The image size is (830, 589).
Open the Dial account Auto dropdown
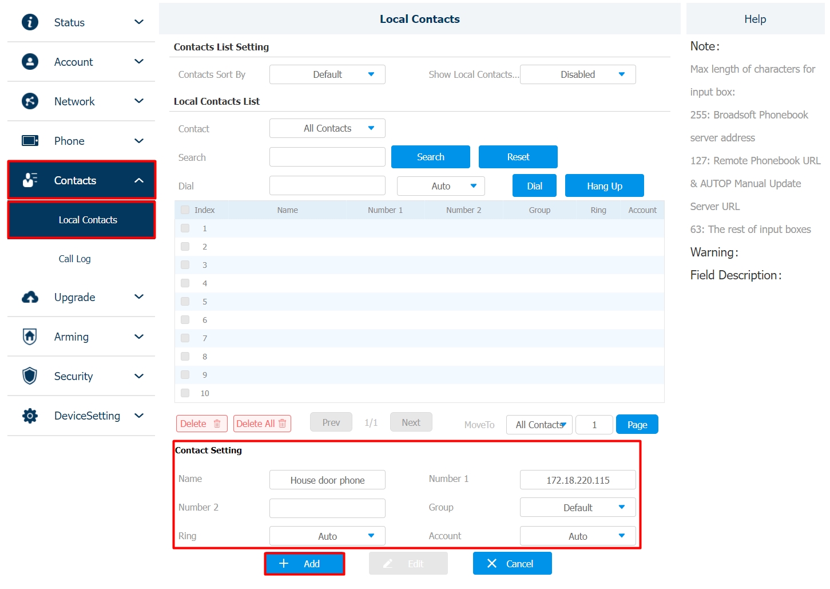click(441, 186)
